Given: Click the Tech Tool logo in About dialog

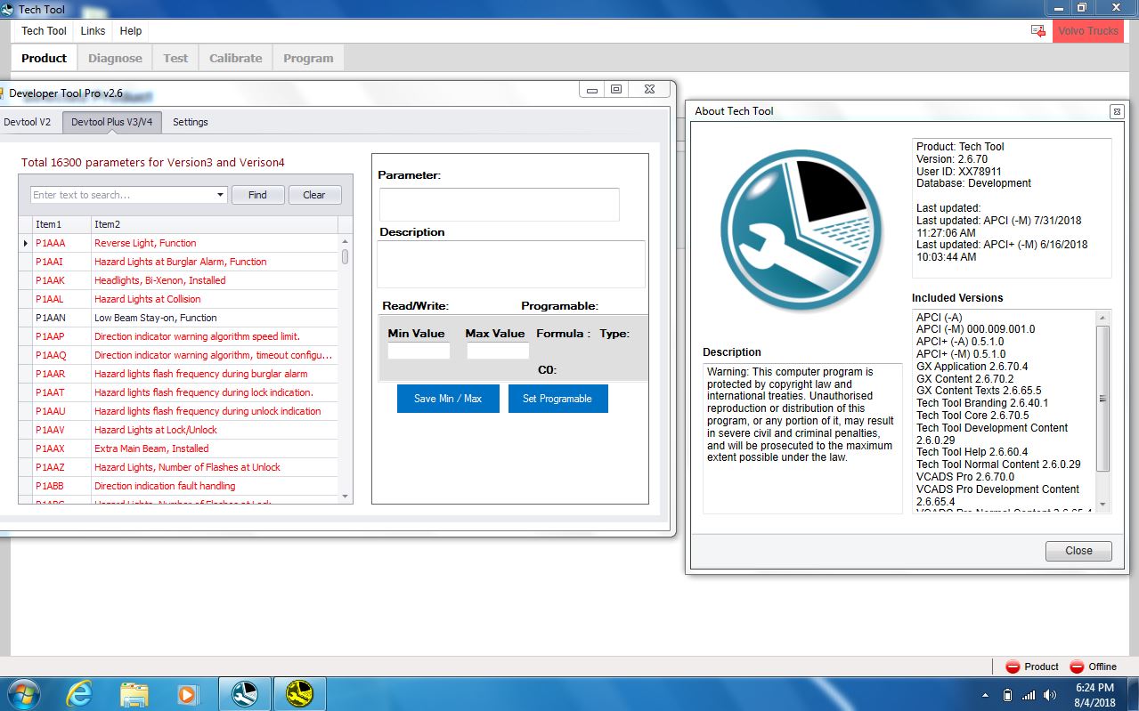Looking at the screenshot, I should click(801, 230).
